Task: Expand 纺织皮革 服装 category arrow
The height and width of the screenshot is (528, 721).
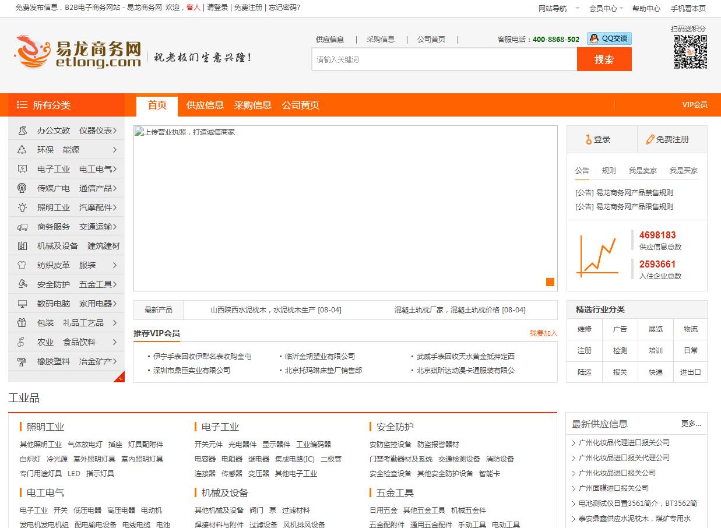Action: tap(115, 265)
